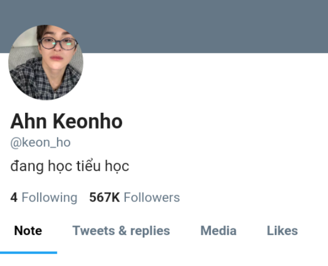This screenshot has height=266, width=328.
Task: Click the blue underline beneath Note tab
Action: [29, 253]
